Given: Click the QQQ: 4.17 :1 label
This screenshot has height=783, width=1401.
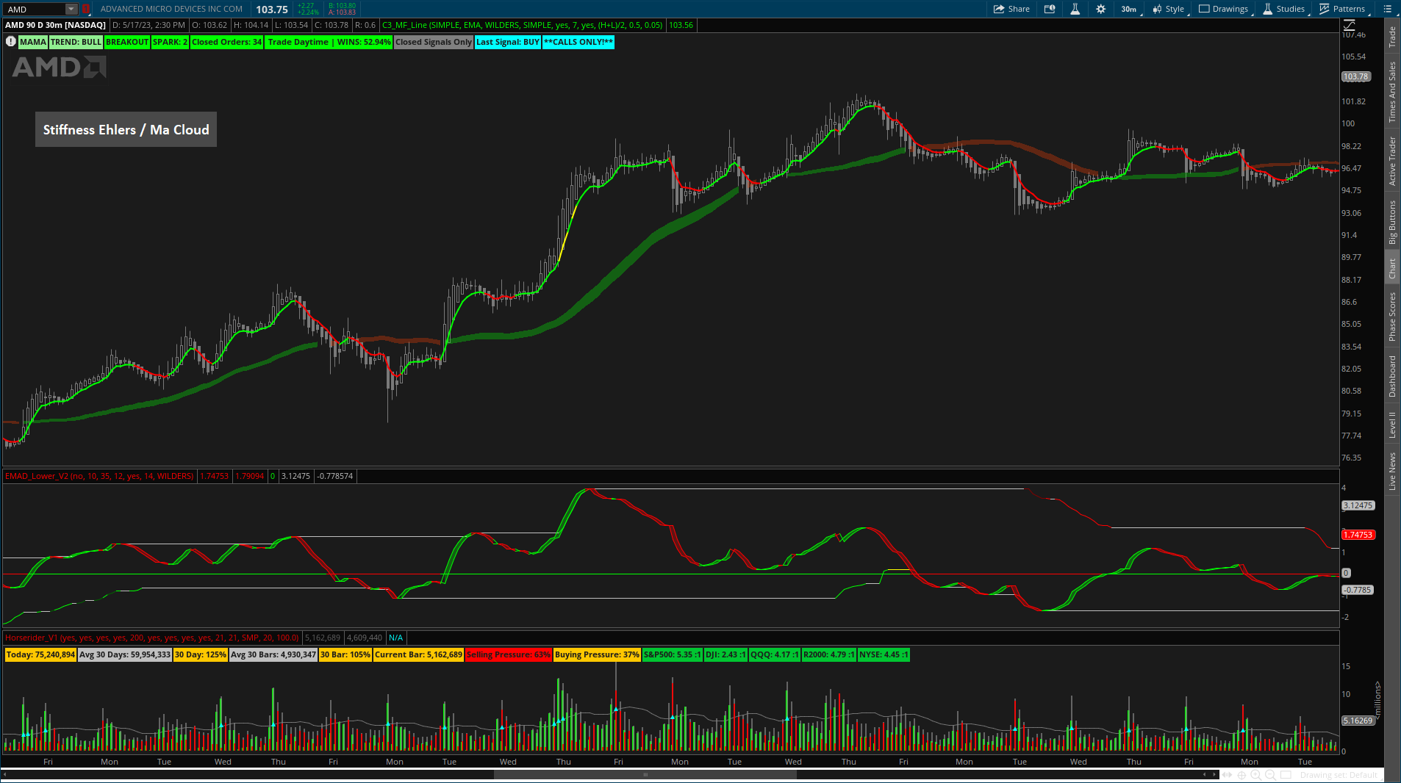Looking at the screenshot, I should coord(774,654).
